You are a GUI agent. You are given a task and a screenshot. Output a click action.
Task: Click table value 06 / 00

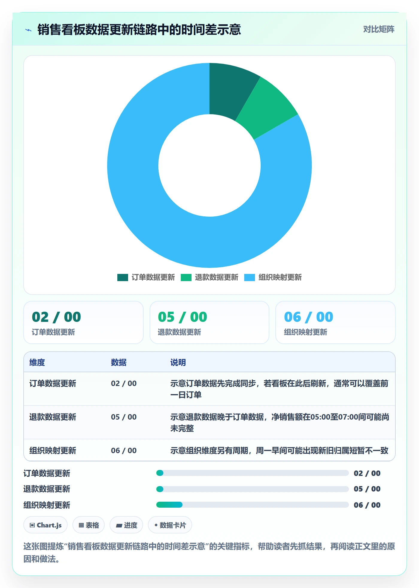tap(124, 451)
